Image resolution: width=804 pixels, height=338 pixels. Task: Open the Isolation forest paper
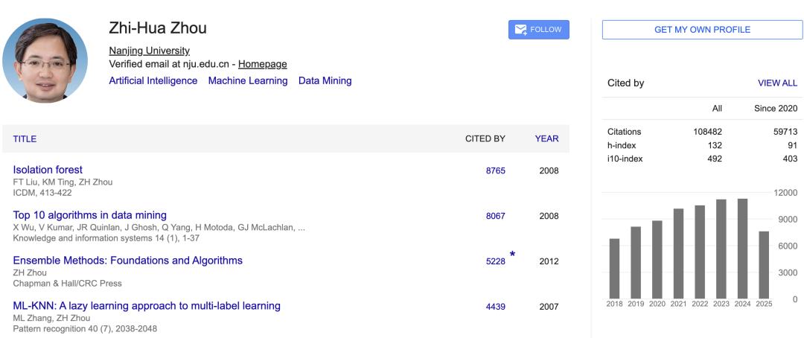click(48, 170)
